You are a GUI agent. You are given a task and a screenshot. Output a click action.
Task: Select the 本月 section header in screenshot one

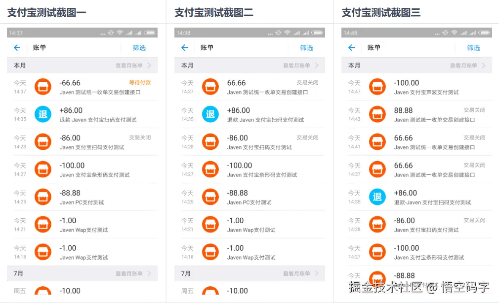coord(19,65)
